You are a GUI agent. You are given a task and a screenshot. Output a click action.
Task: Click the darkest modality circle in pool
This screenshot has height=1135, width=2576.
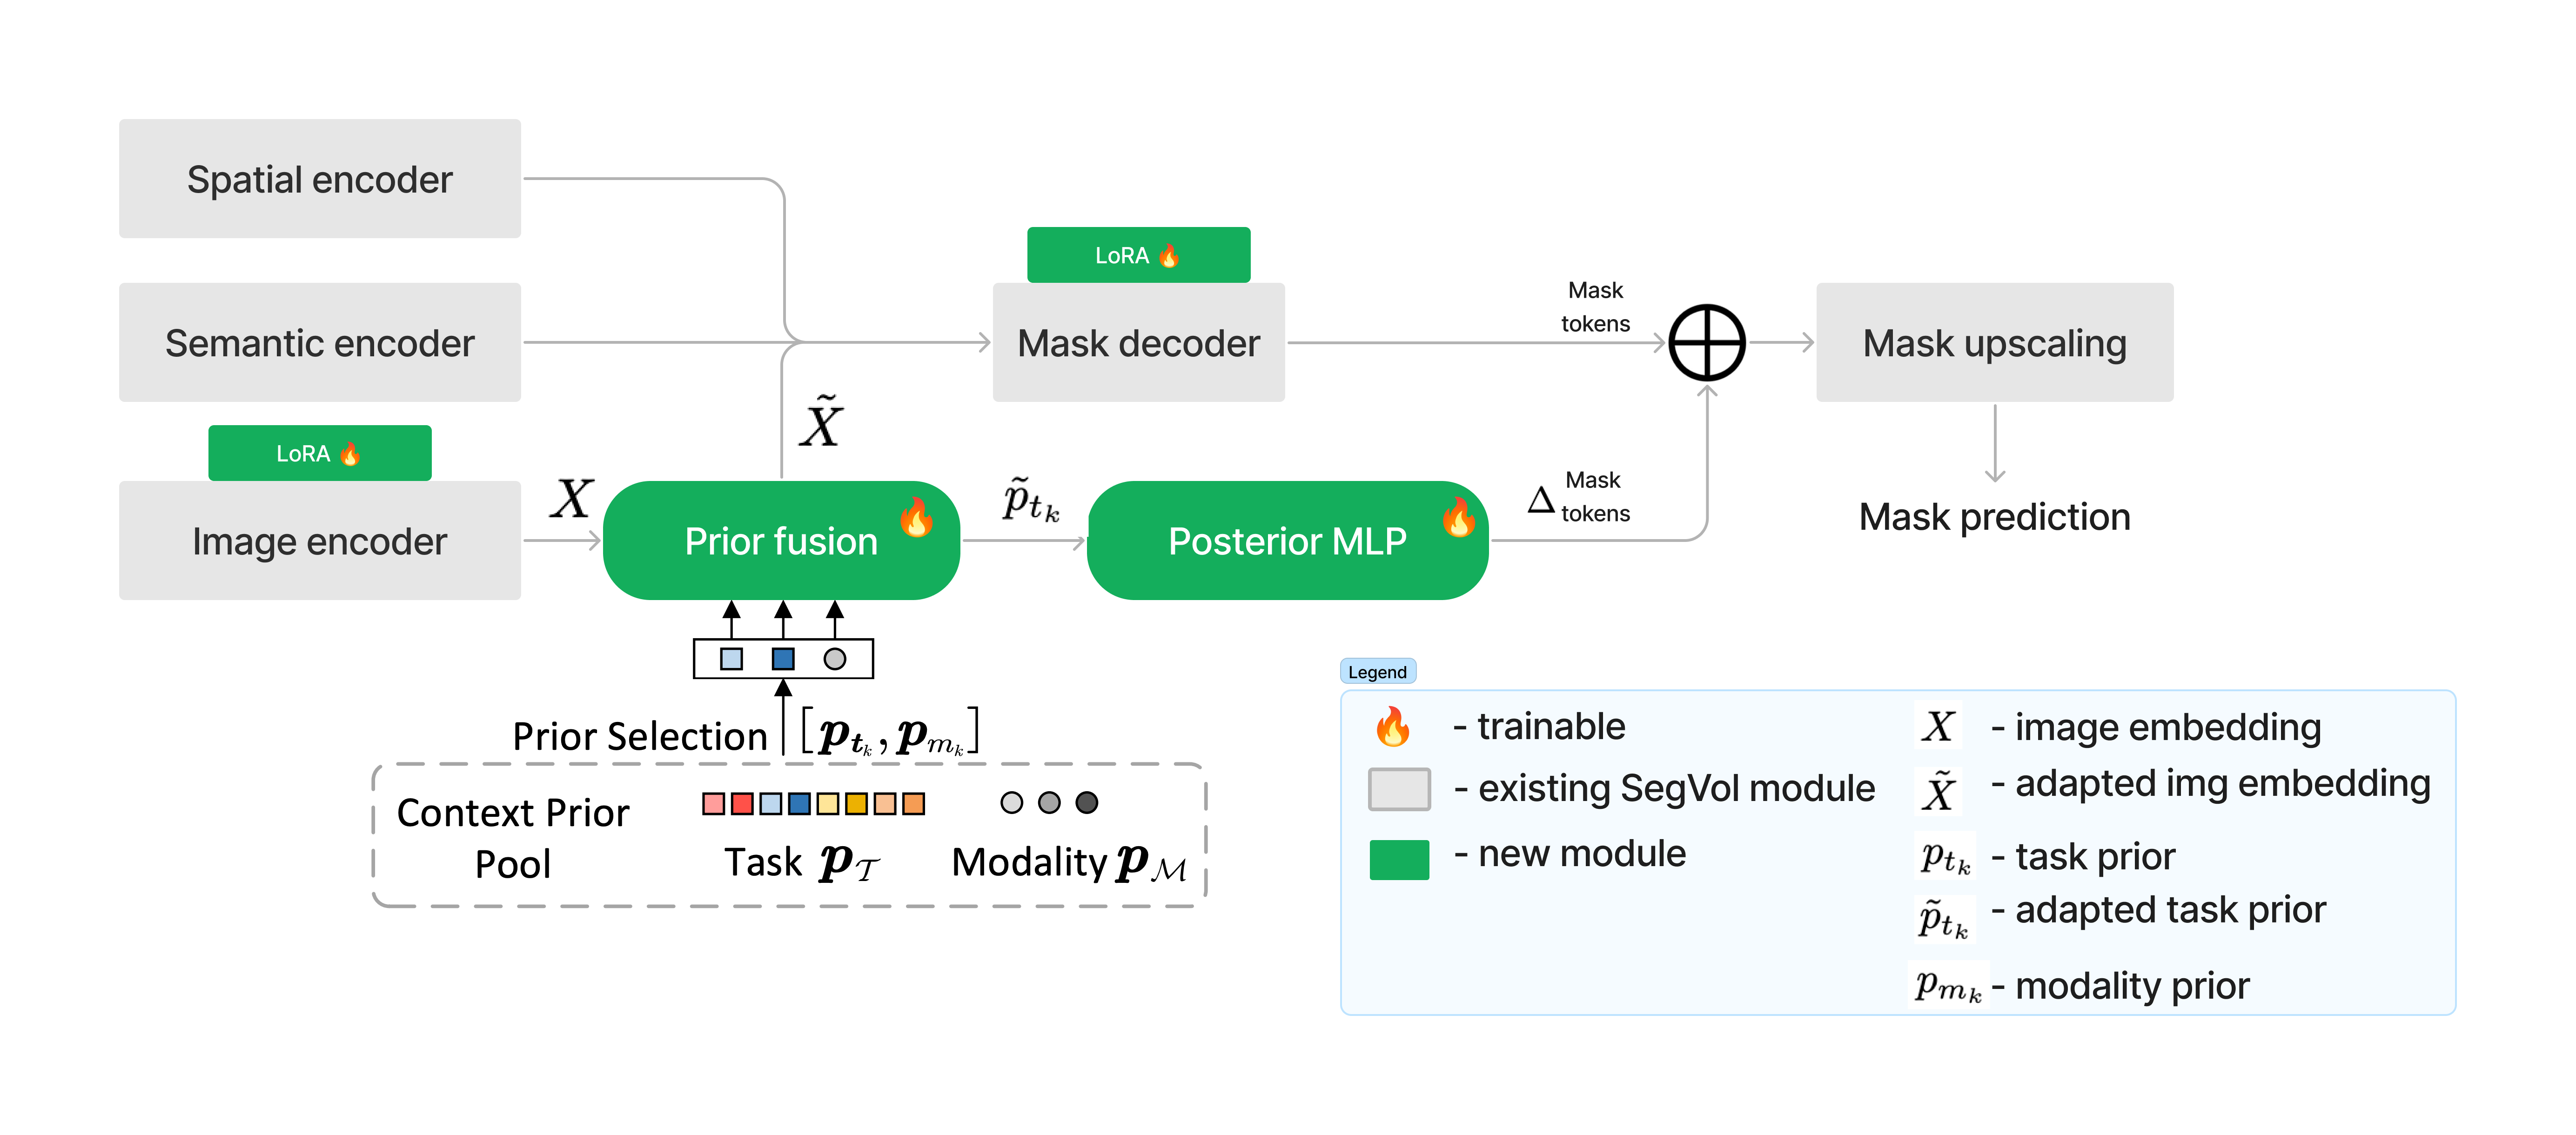pyautogui.click(x=1086, y=803)
